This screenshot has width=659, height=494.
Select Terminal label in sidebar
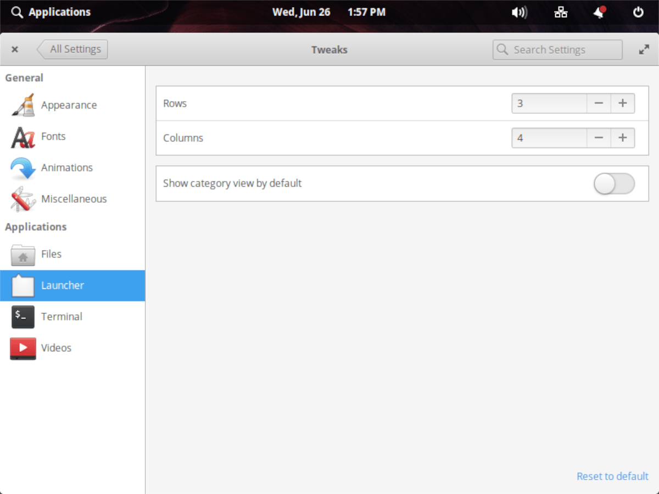point(62,316)
